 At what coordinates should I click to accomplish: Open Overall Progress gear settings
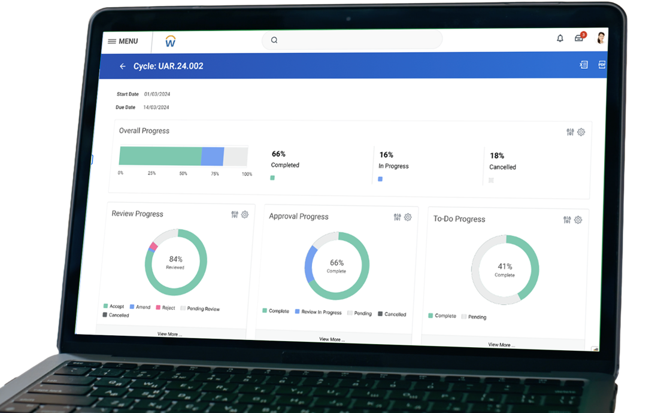click(x=581, y=132)
